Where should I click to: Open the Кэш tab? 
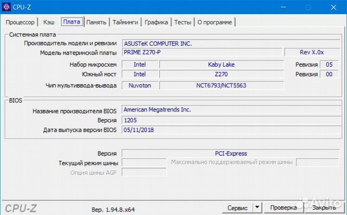pos(49,22)
